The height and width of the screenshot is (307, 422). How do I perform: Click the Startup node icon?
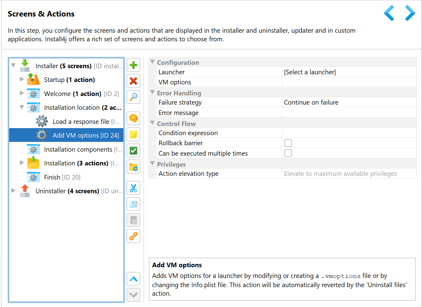33,80
